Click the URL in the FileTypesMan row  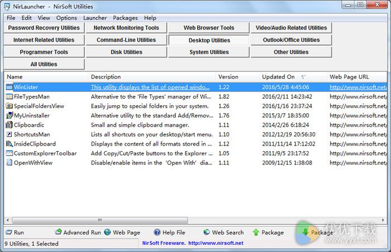coord(358,96)
